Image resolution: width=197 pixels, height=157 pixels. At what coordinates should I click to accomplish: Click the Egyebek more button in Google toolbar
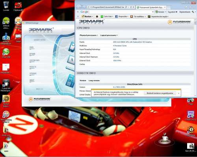(173, 12)
